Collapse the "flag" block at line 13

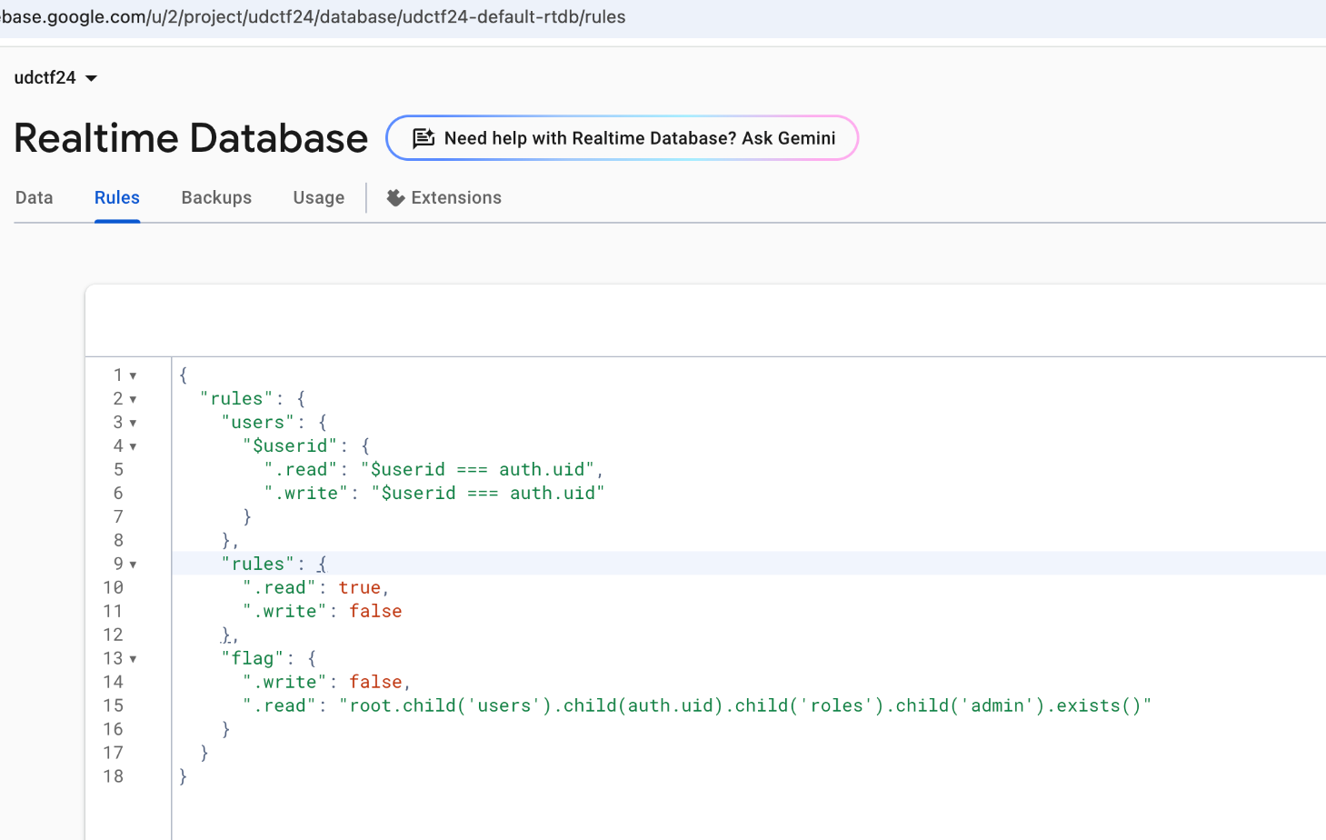pyautogui.click(x=133, y=659)
